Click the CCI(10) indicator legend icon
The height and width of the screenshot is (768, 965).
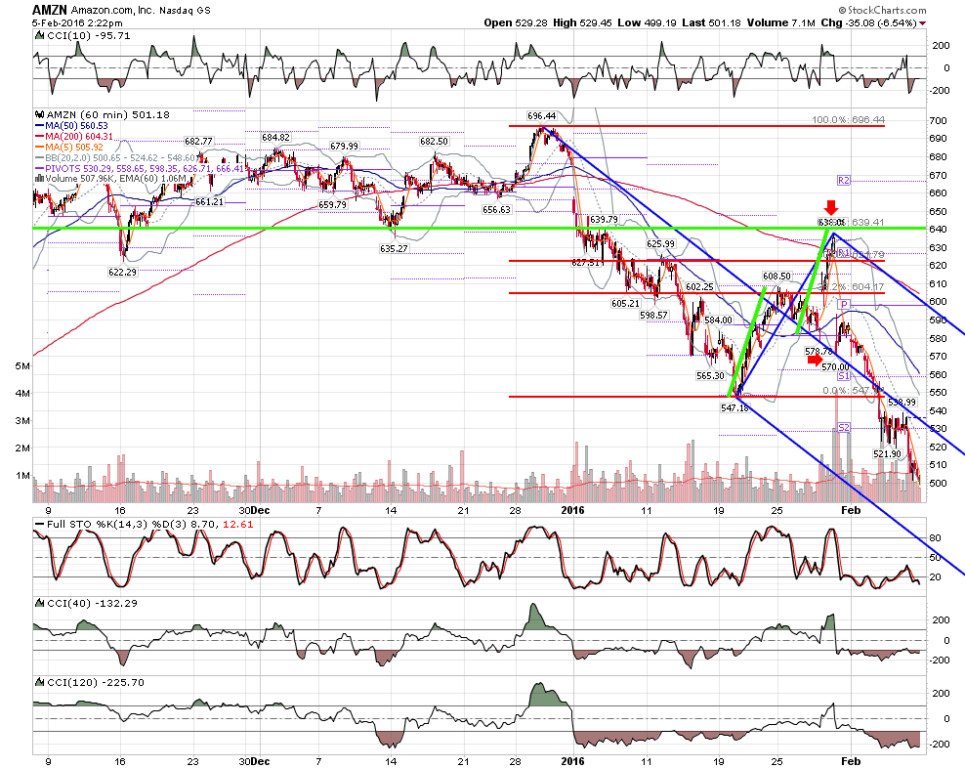pyautogui.click(x=39, y=36)
